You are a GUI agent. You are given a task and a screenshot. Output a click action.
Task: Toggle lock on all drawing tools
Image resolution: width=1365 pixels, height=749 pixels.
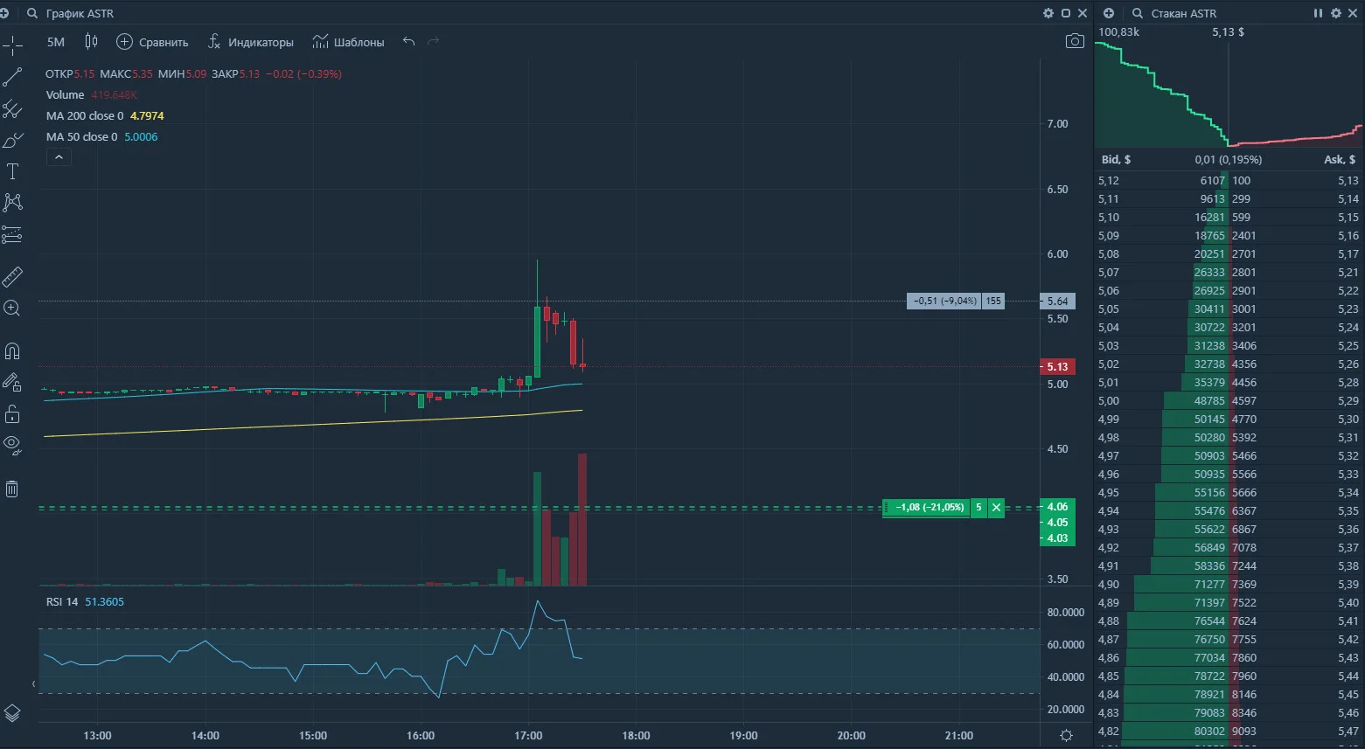(x=12, y=413)
